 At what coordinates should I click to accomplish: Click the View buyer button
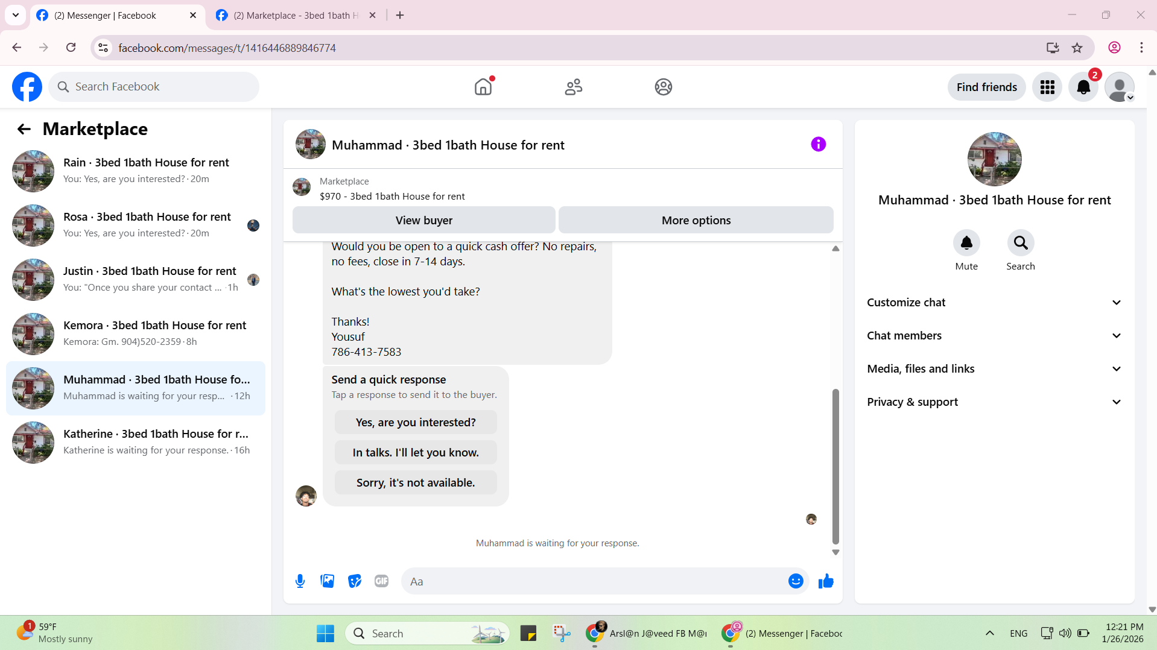coord(423,220)
